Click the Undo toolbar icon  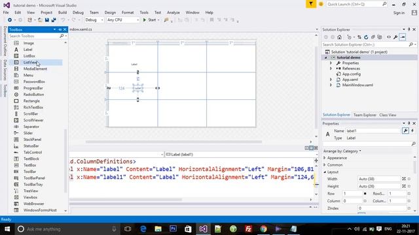pos(63,20)
